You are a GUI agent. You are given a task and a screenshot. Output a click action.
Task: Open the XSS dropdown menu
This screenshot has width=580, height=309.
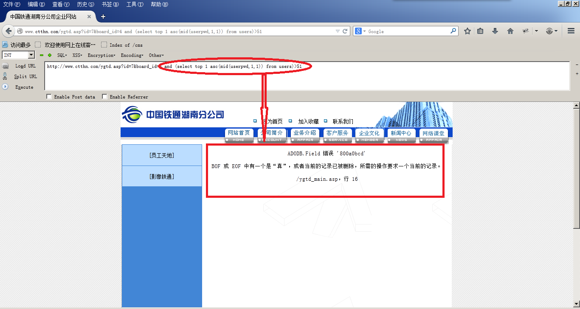coord(77,55)
